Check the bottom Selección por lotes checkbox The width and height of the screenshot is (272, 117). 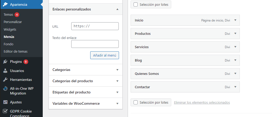pos(136,102)
